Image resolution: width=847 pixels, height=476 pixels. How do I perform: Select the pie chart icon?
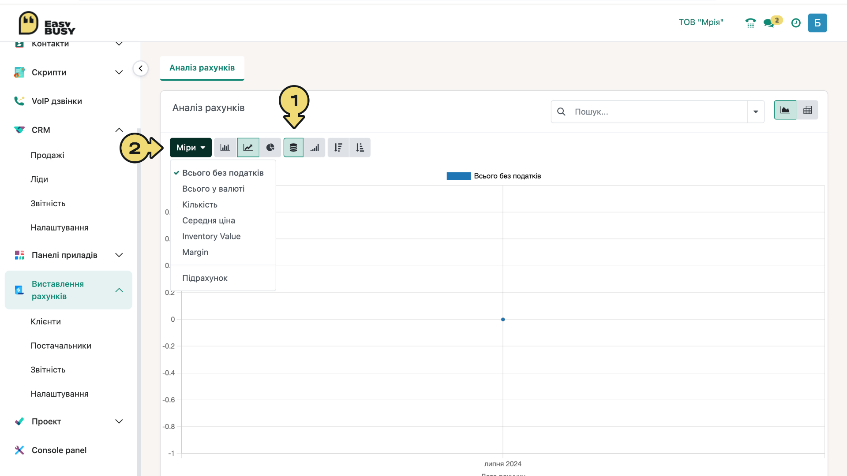point(270,148)
